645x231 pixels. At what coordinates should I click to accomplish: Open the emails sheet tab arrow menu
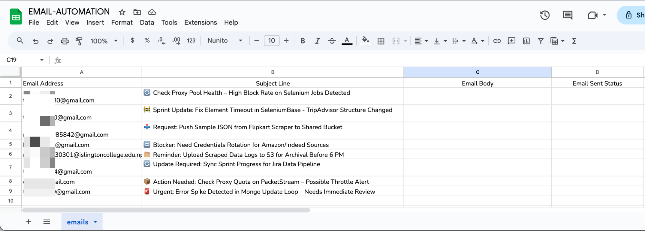click(x=95, y=222)
